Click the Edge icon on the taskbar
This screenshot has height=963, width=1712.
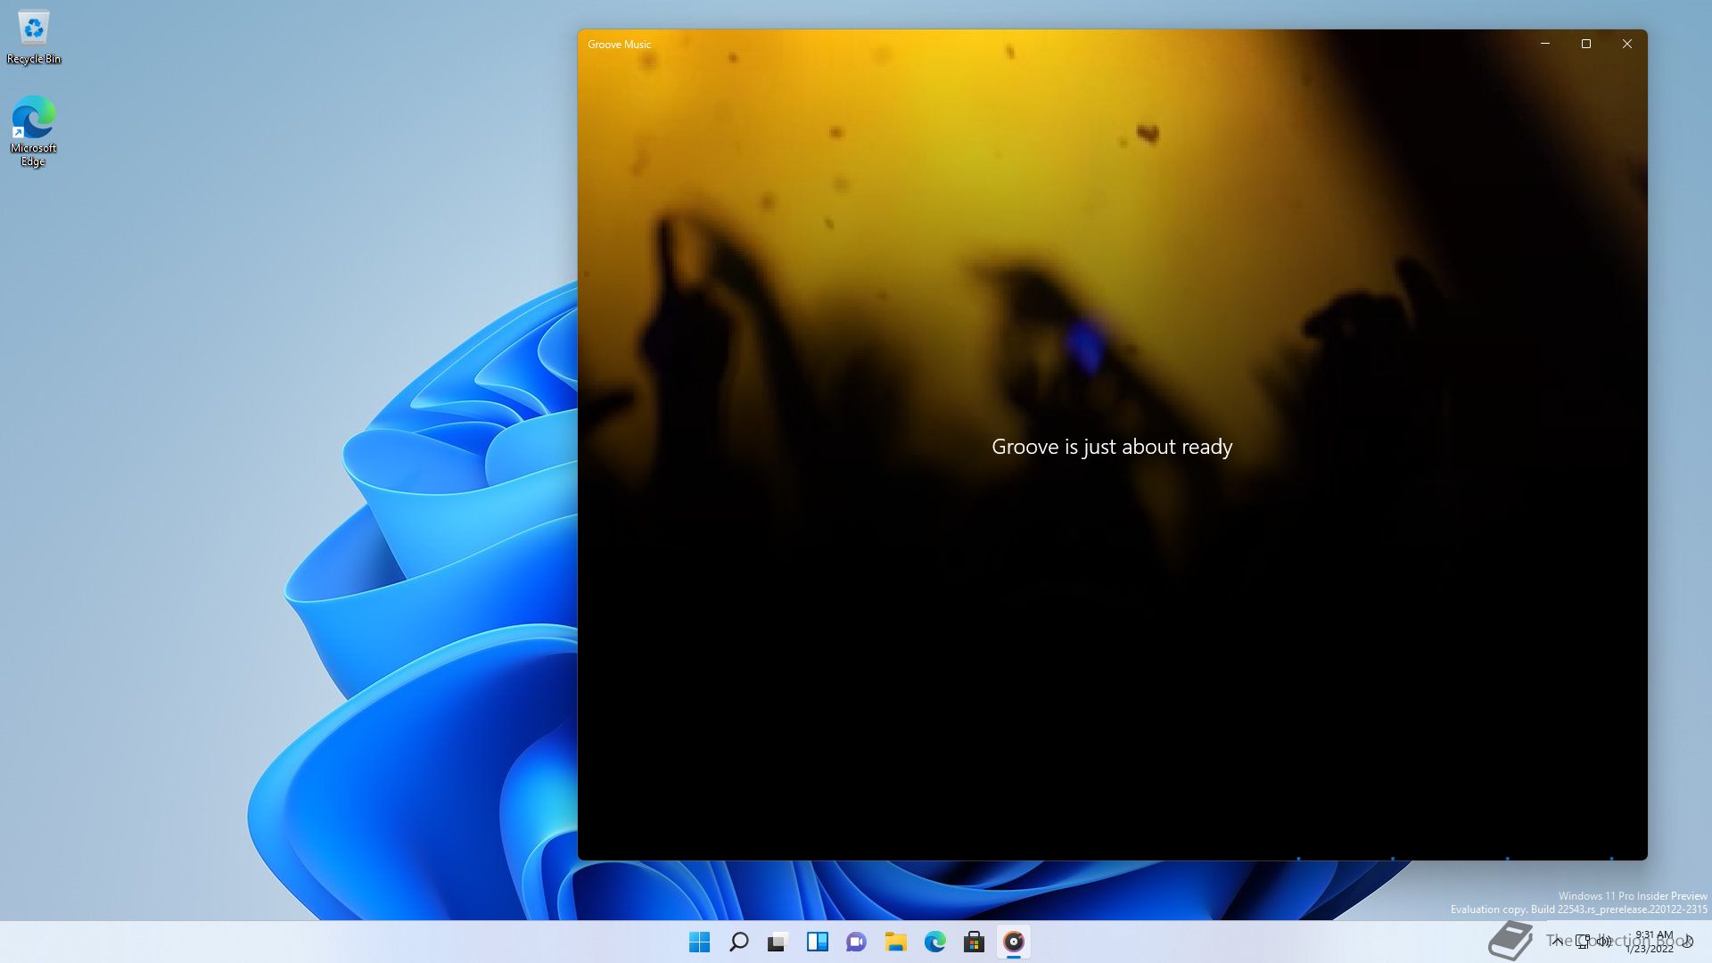tap(935, 942)
